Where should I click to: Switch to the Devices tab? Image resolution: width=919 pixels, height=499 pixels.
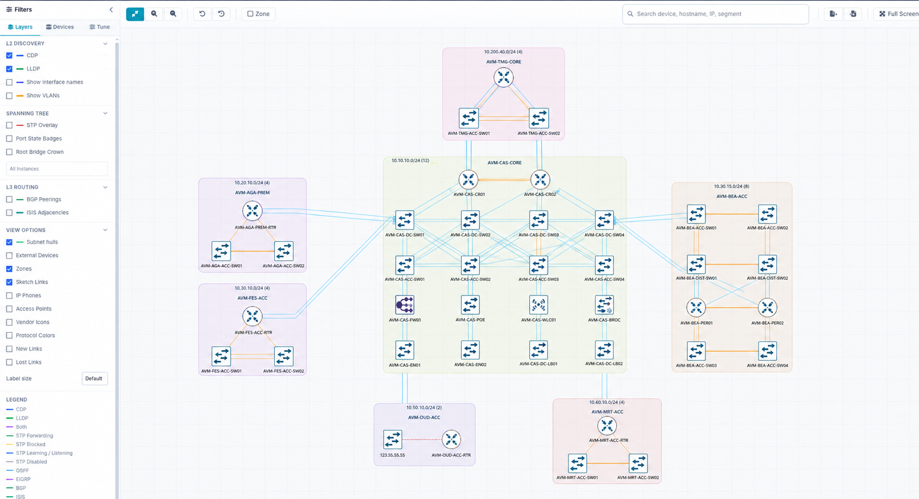[60, 27]
